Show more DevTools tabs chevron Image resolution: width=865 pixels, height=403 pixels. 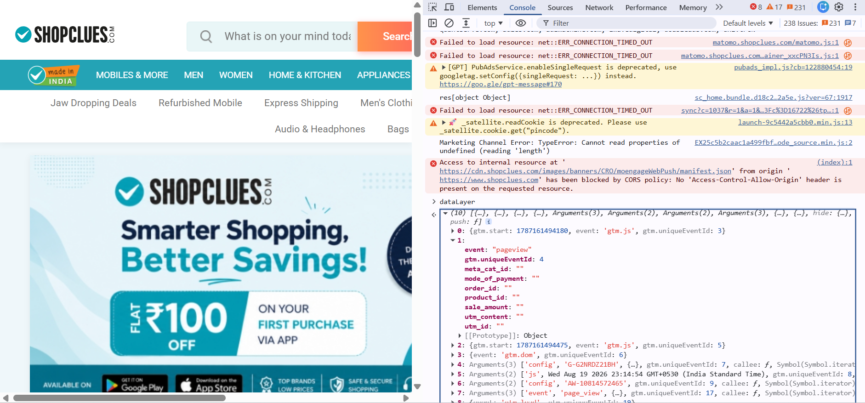(x=719, y=7)
